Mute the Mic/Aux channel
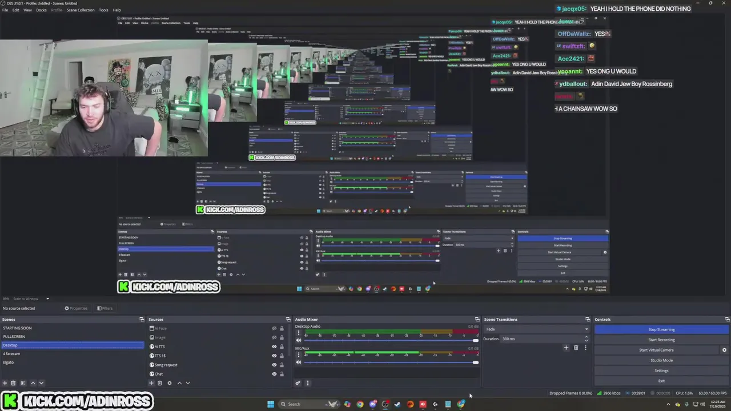The width and height of the screenshot is (731, 411). click(x=298, y=362)
